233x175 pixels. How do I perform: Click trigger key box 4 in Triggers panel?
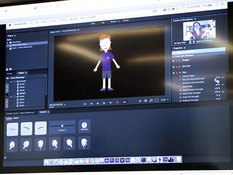click(x=7, y=100)
